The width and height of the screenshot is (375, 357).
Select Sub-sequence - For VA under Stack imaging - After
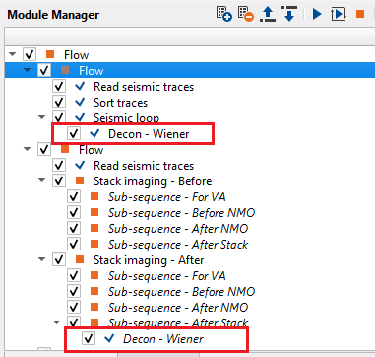167,276
